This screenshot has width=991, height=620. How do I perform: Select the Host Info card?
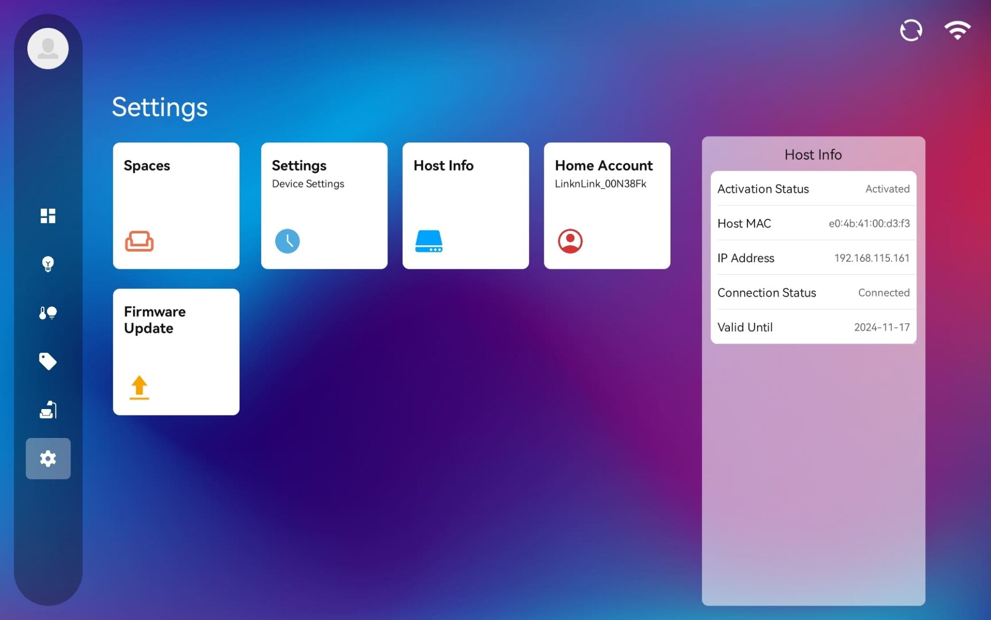pyautogui.click(x=466, y=206)
